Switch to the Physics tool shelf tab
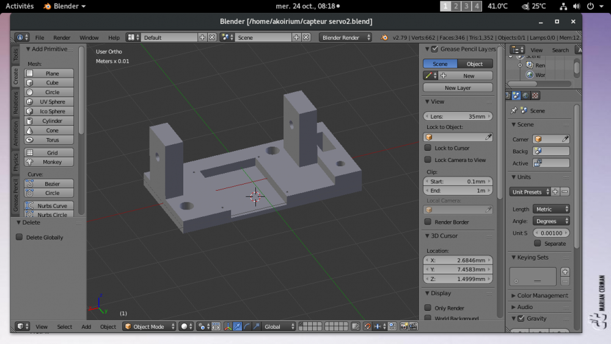The image size is (611, 344). (16, 162)
